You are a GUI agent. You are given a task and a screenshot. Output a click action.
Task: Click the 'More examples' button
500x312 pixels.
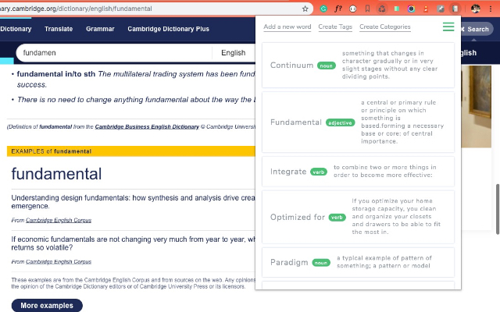[x=47, y=306]
